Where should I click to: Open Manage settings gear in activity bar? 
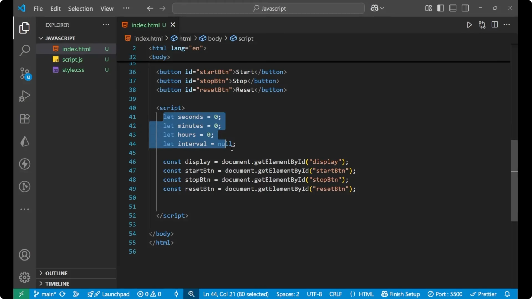pyautogui.click(x=25, y=277)
